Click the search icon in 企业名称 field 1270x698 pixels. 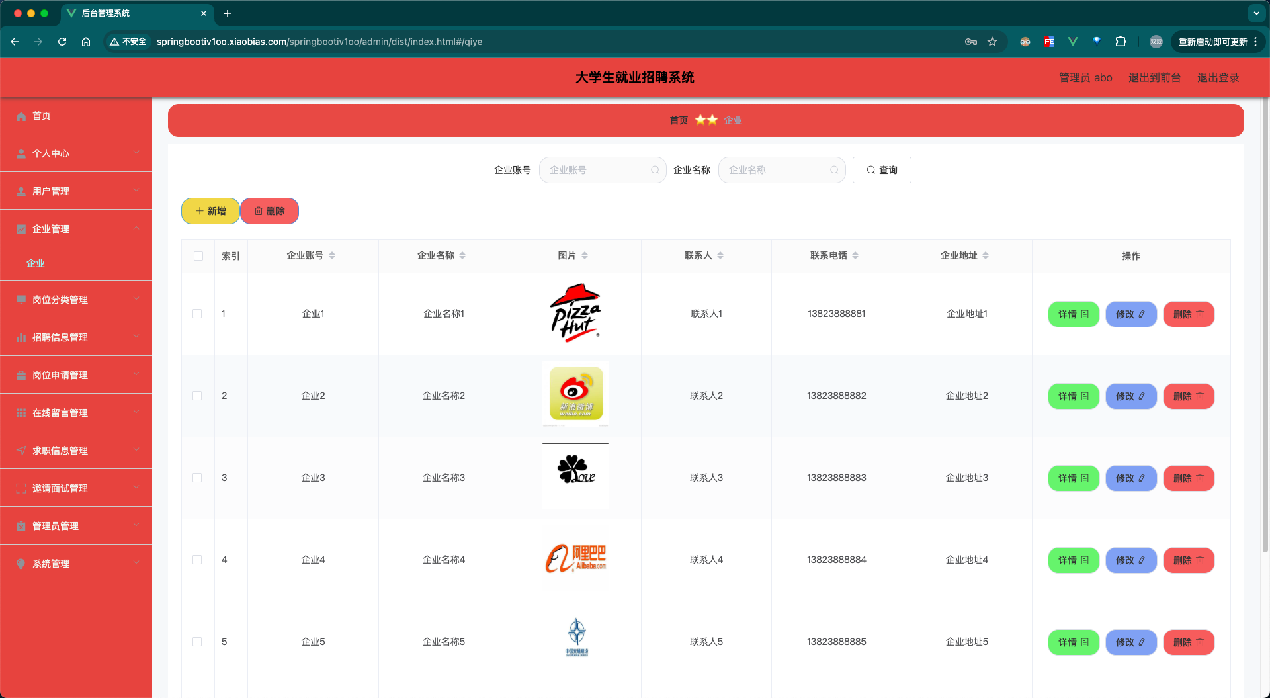[834, 170]
